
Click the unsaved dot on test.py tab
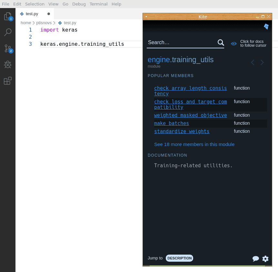tap(49, 14)
